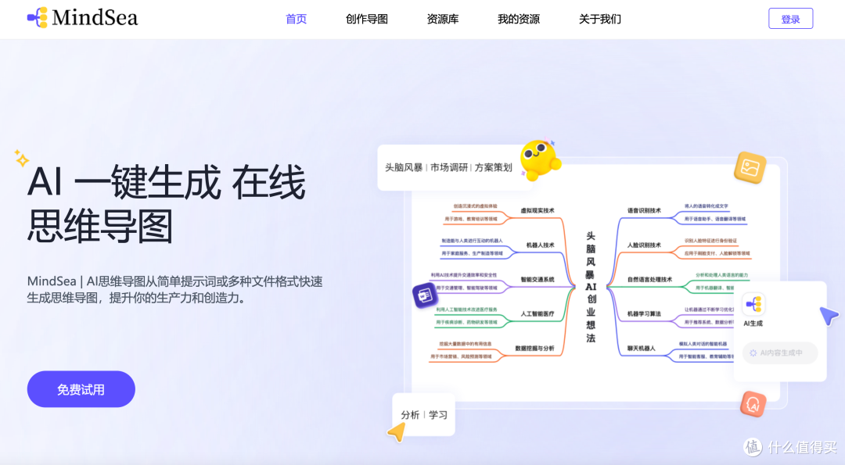Click the 机器人技术 branch node
Image resolution: width=845 pixels, height=465 pixels.
[540, 245]
